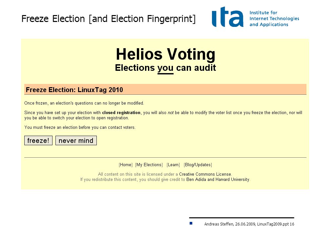Click the 'Institute for Internet Technologies' text
This screenshot has height=236, width=315.
pyautogui.click(x=274, y=16)
